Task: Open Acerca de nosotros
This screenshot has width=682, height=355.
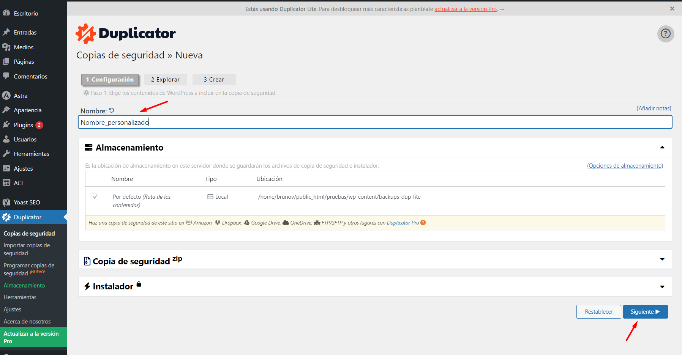Action: (27, 322)
